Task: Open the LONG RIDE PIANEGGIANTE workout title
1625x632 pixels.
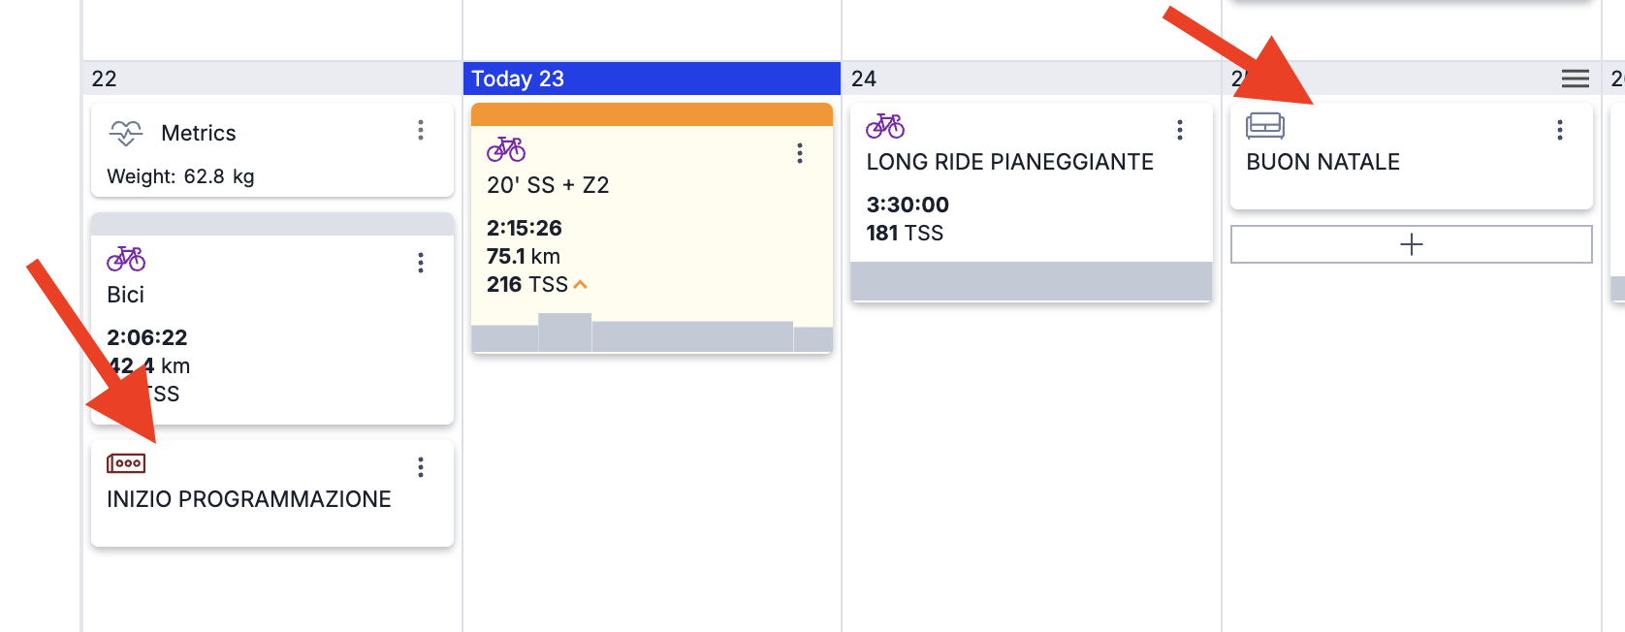Action: 1010,162
